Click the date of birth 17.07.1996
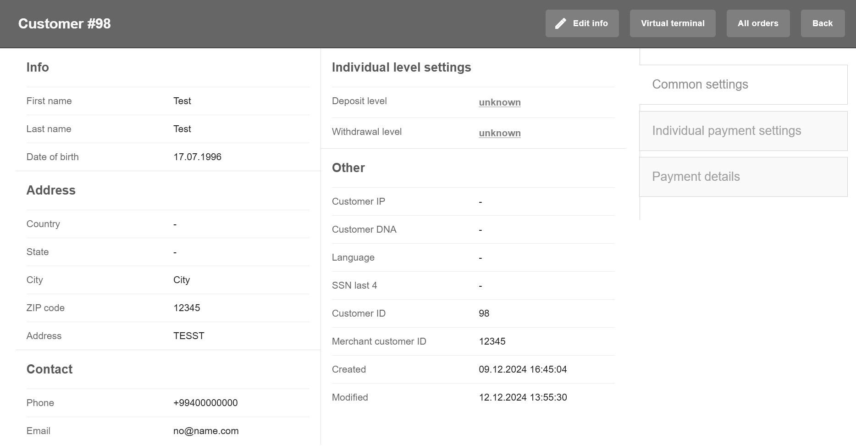The height and width of the screenshot is (446, 856). pos(197,157)
